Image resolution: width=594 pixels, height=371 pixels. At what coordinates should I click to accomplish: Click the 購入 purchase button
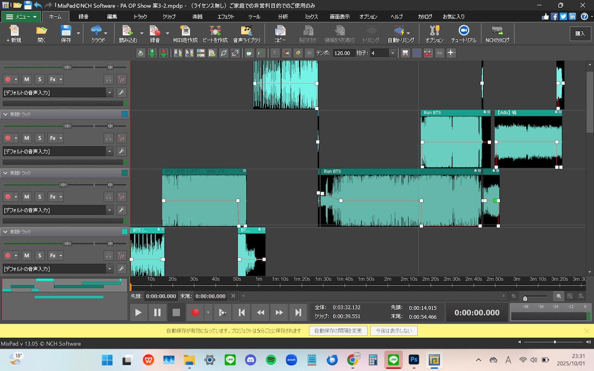[x=580, y=34]
